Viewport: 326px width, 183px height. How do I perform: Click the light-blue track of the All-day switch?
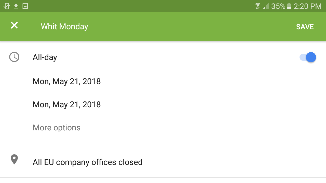pos(302,57)
